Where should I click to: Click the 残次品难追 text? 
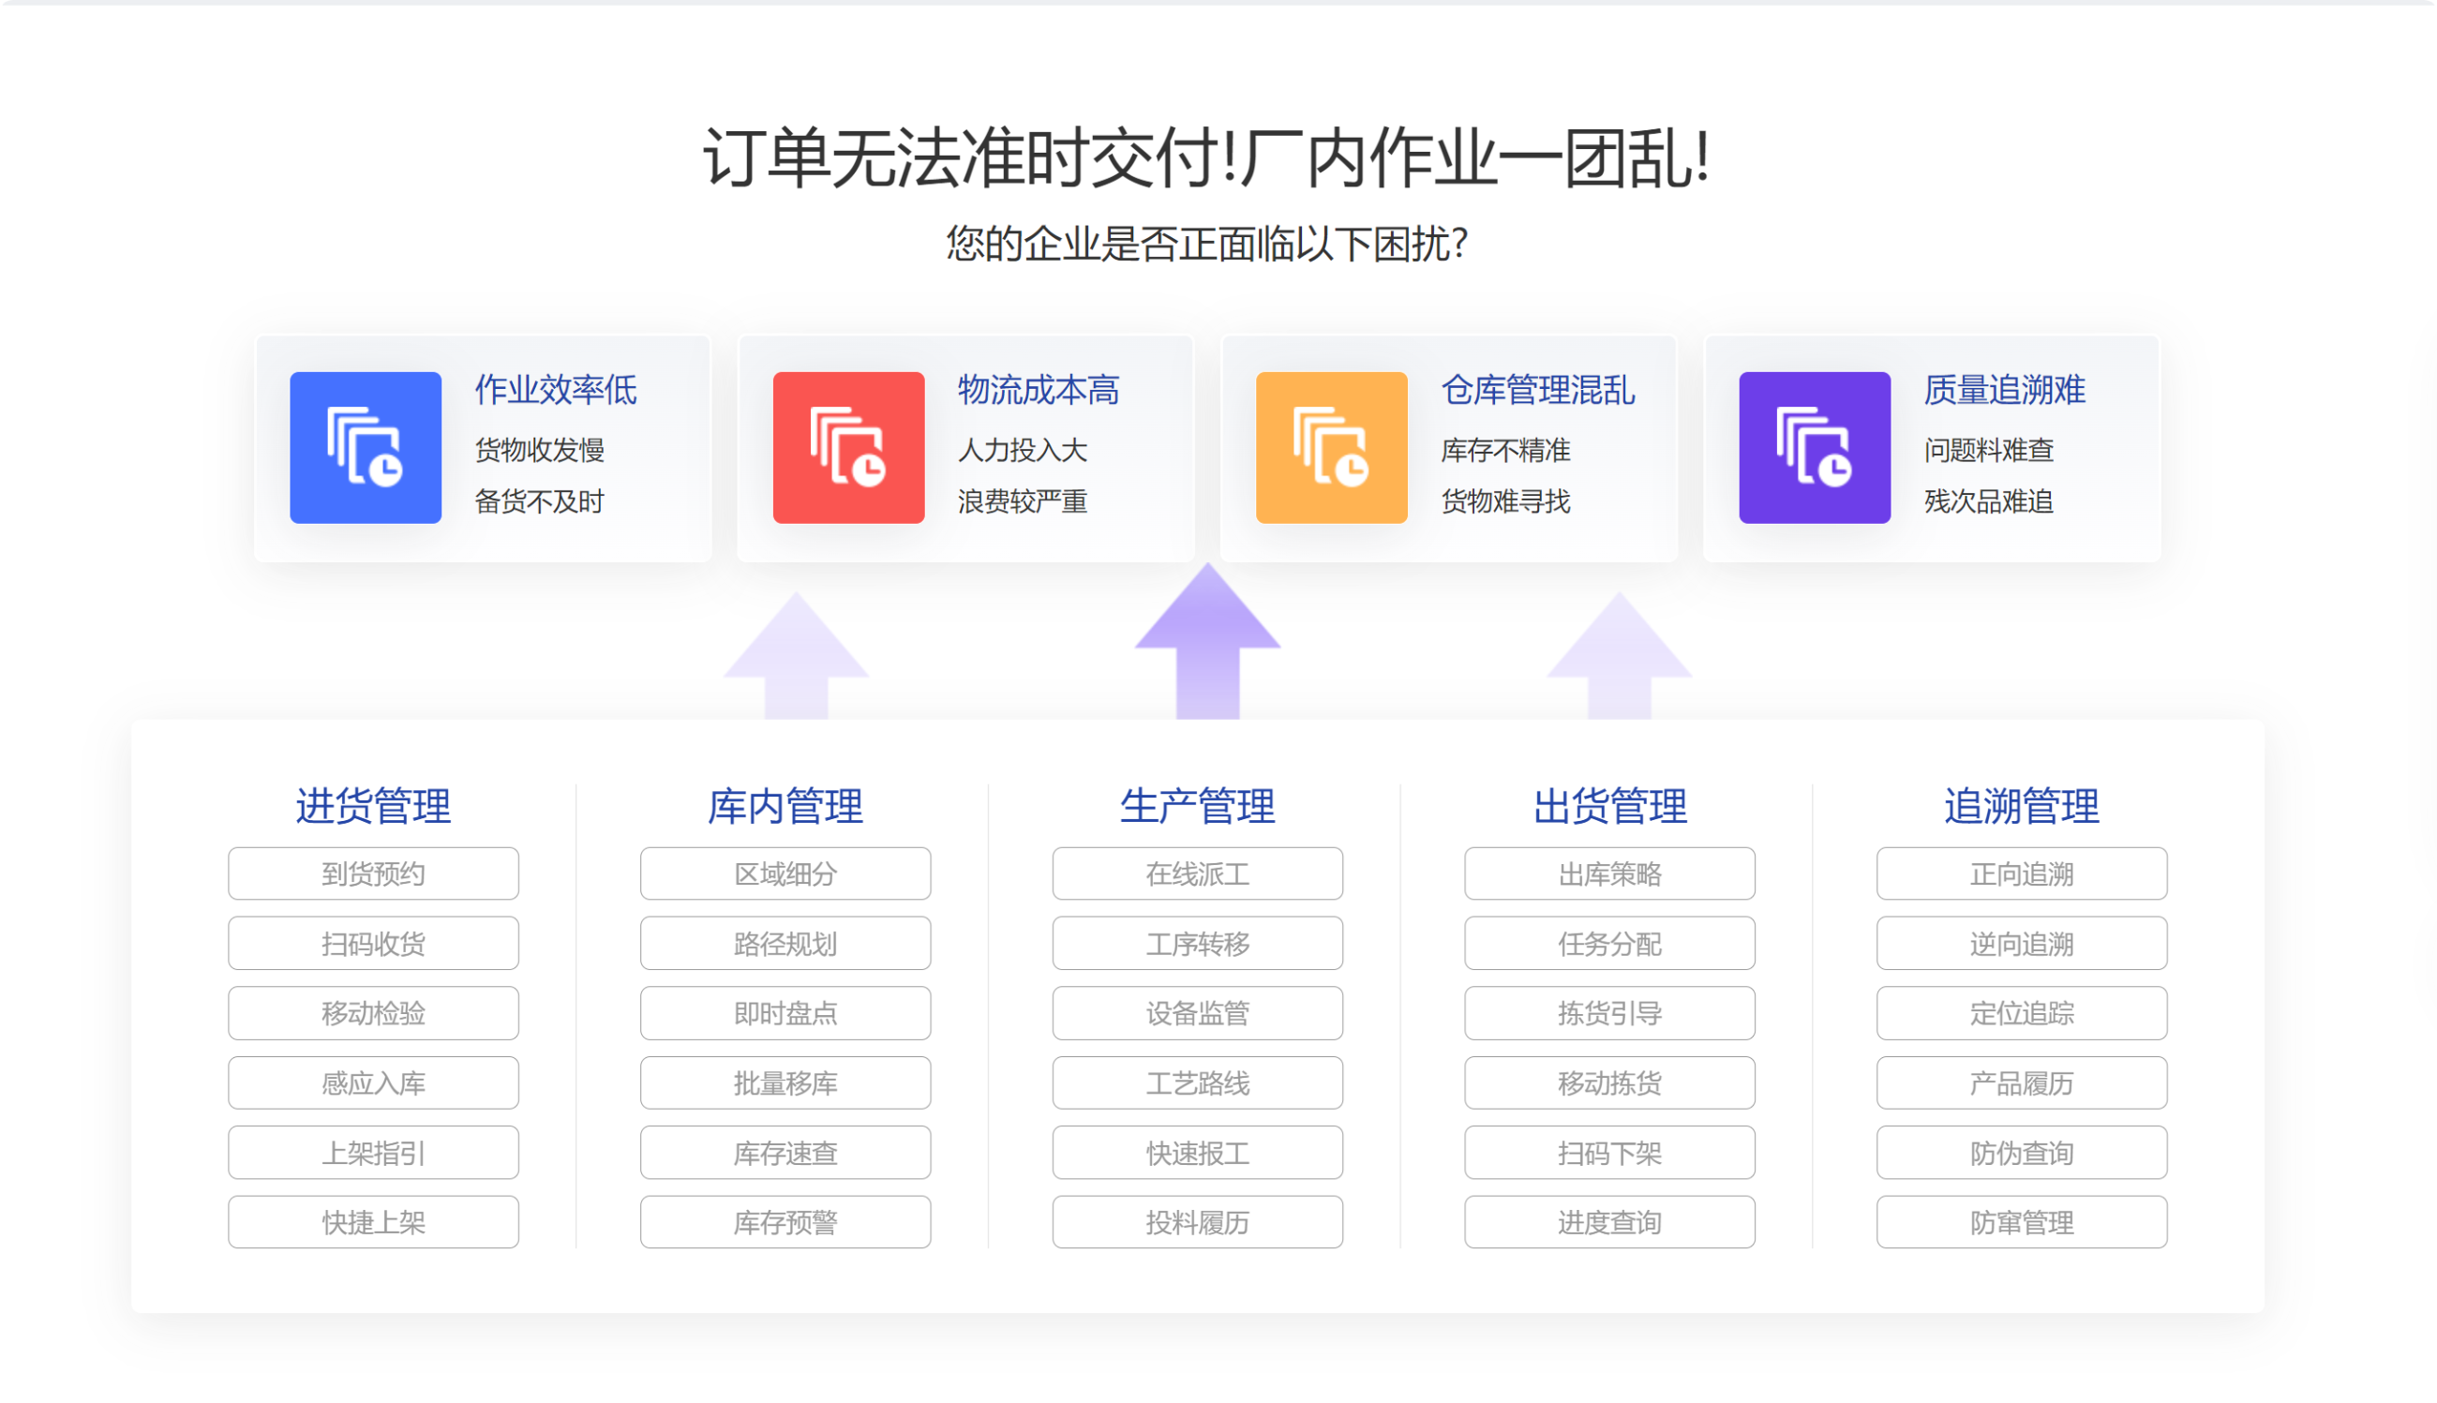(x=1987, y=501)
